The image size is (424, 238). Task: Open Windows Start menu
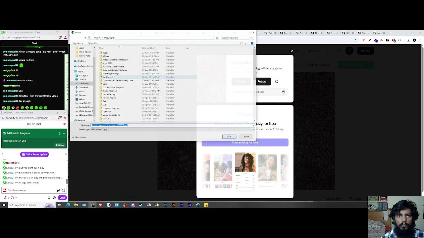pyautogui.click(x=4, y=205)
